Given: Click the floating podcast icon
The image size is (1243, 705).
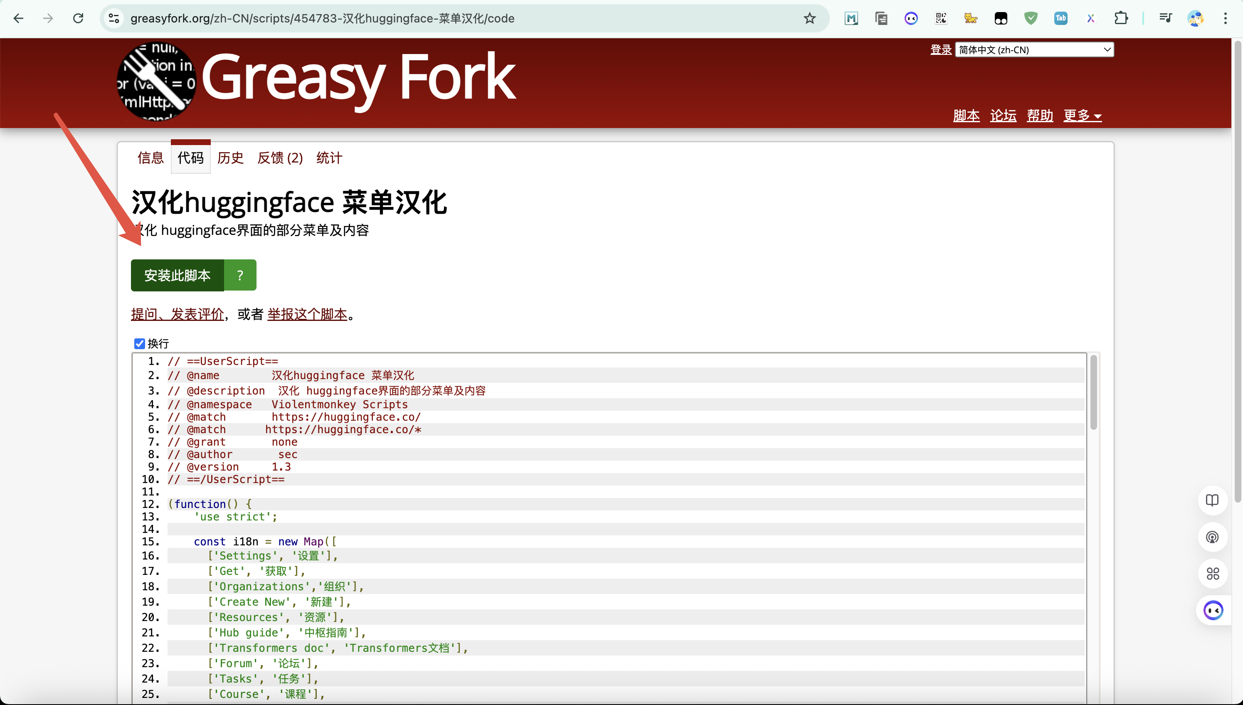Looking at the screenshot, I should [1212, 537].
